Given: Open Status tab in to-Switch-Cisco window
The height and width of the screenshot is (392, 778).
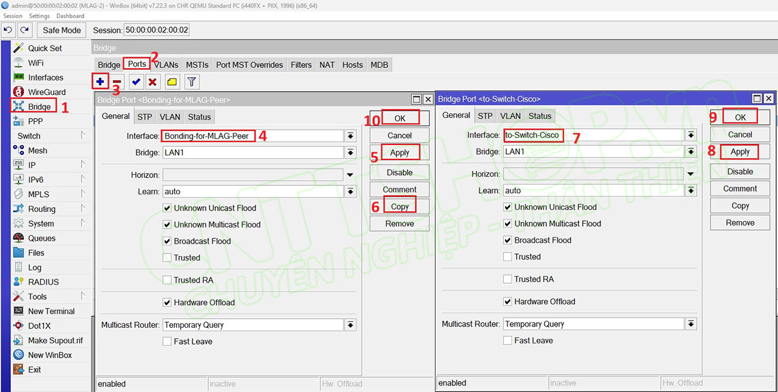Looking at the screenshot, I should (539, 116).
